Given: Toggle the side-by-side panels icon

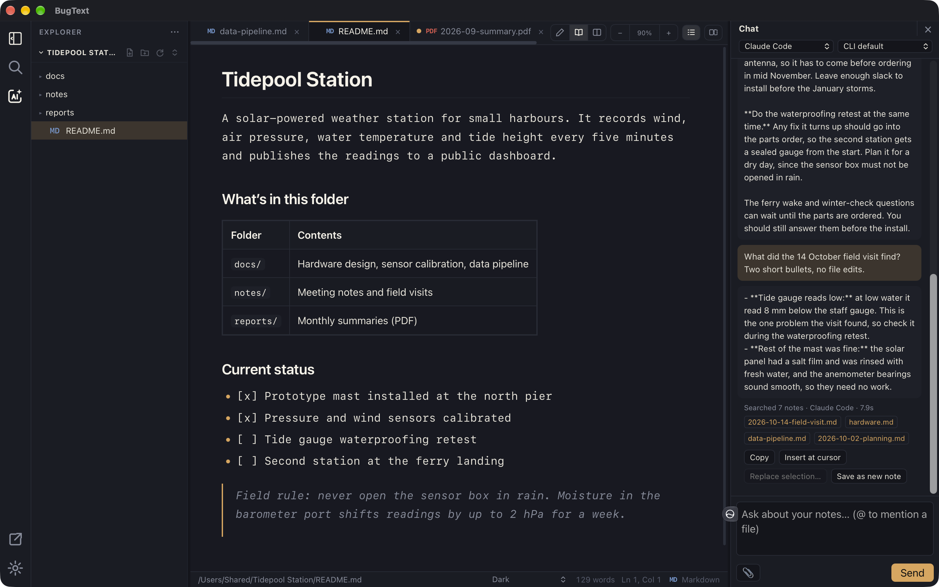Looking at the screenshot, I should [713, 33].
